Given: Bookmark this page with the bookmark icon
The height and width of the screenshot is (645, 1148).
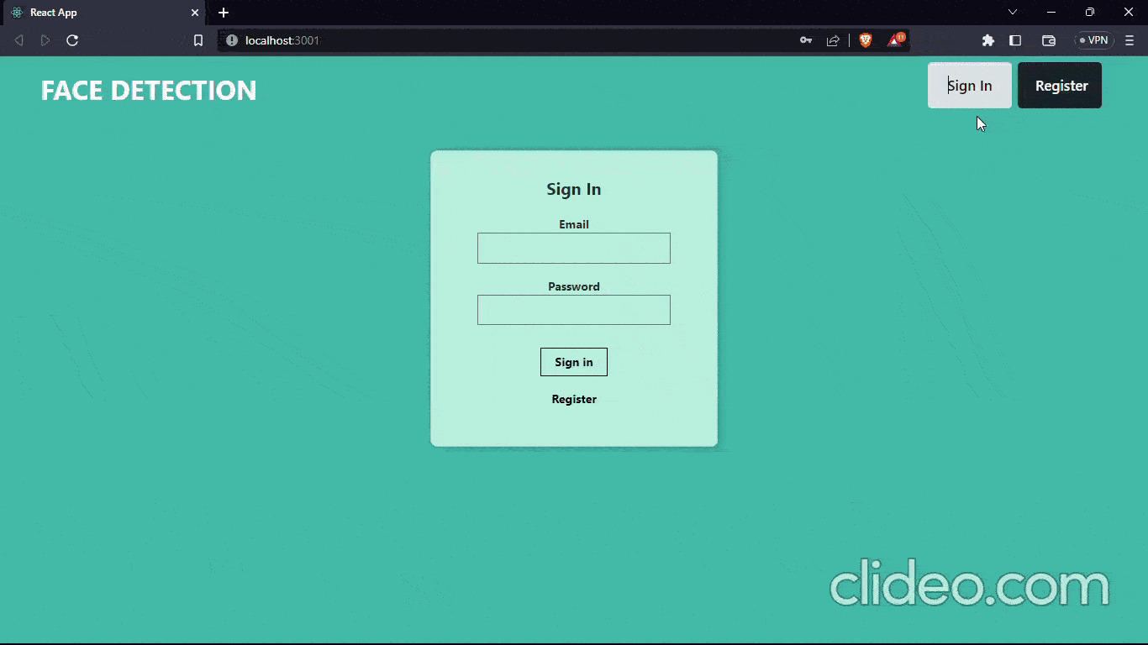Looking at the screenshot, I should (198, 40).
